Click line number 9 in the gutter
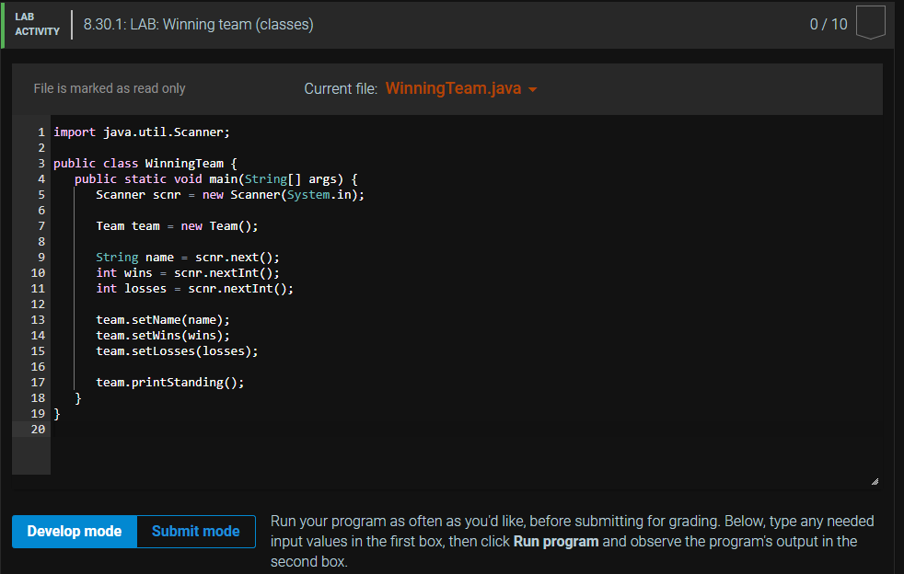The image size is (904, 574). tap(41, 257)
